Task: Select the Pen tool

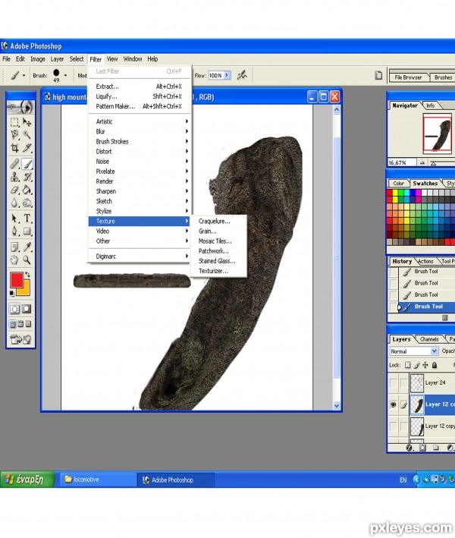Action: tap(14, 231)
